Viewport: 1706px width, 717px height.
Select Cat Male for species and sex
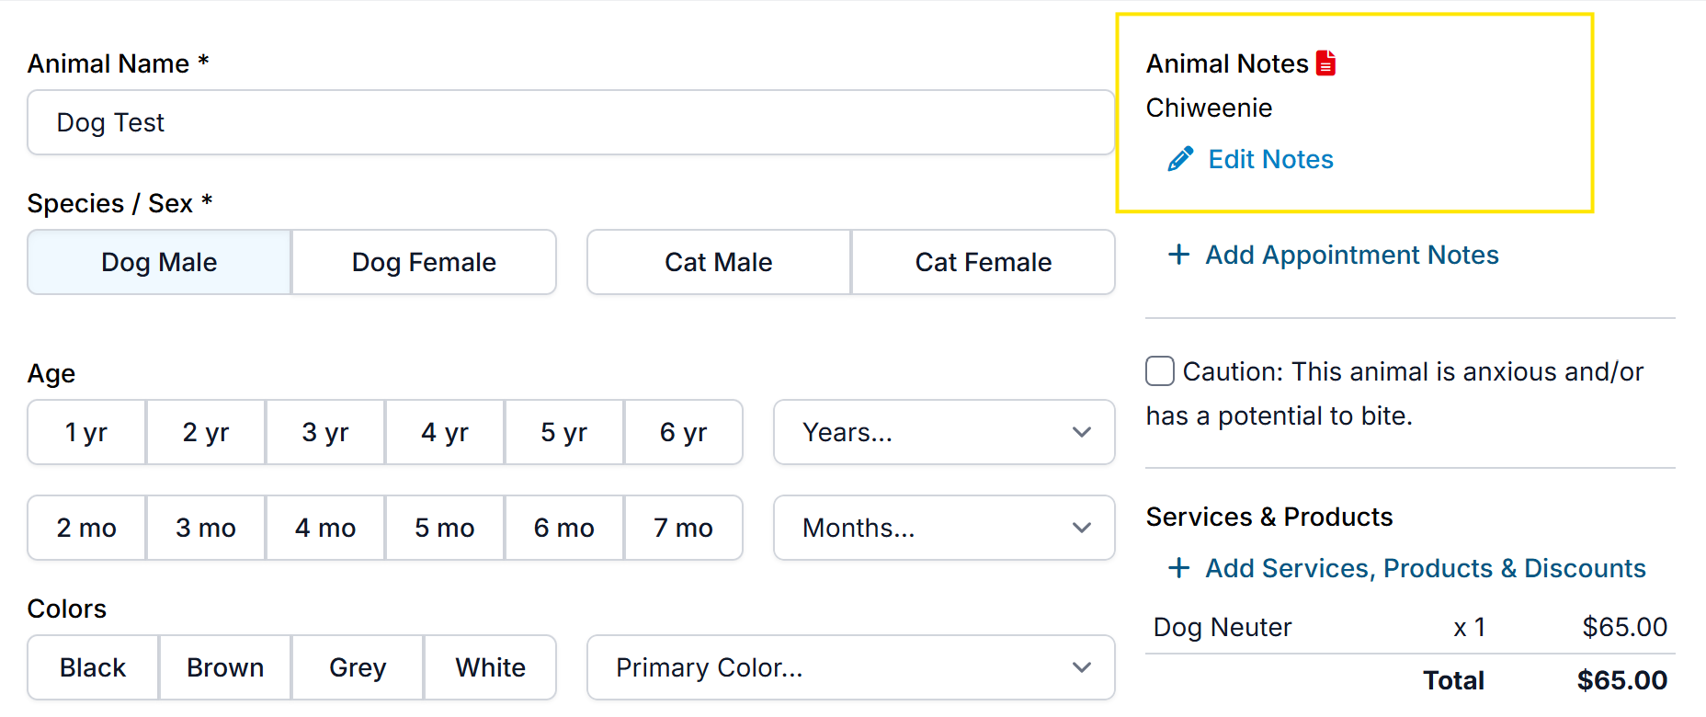pyautogui.click(x=718, y=262)
